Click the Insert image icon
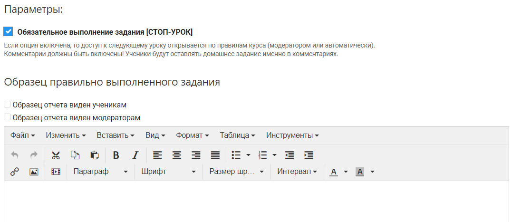The image size is (512, 222). click(x=34, y=172)
